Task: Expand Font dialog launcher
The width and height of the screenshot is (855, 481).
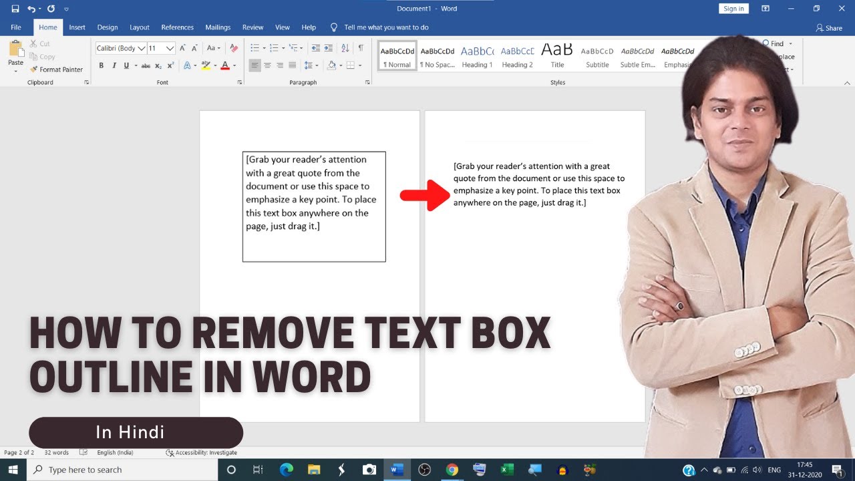Action: coord(240,82)
